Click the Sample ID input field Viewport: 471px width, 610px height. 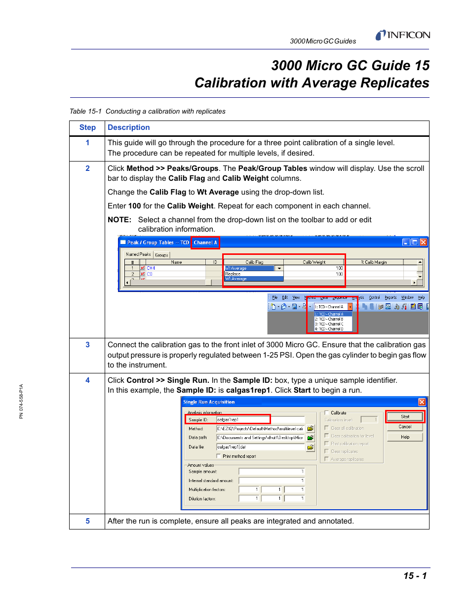click(260, 420)
